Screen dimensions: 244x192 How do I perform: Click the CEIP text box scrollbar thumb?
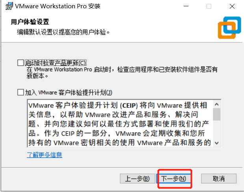pyautogui.click(x=217, y=114)
